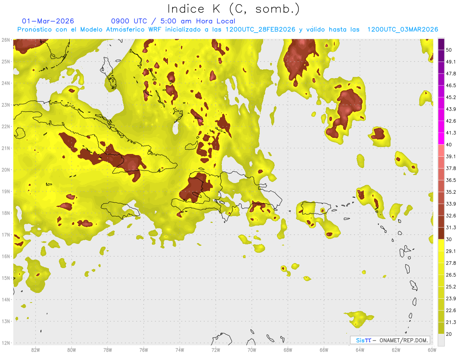Click the colorbar value '46.5'
This screenshot has width=459, height=355.
point(451,85)
